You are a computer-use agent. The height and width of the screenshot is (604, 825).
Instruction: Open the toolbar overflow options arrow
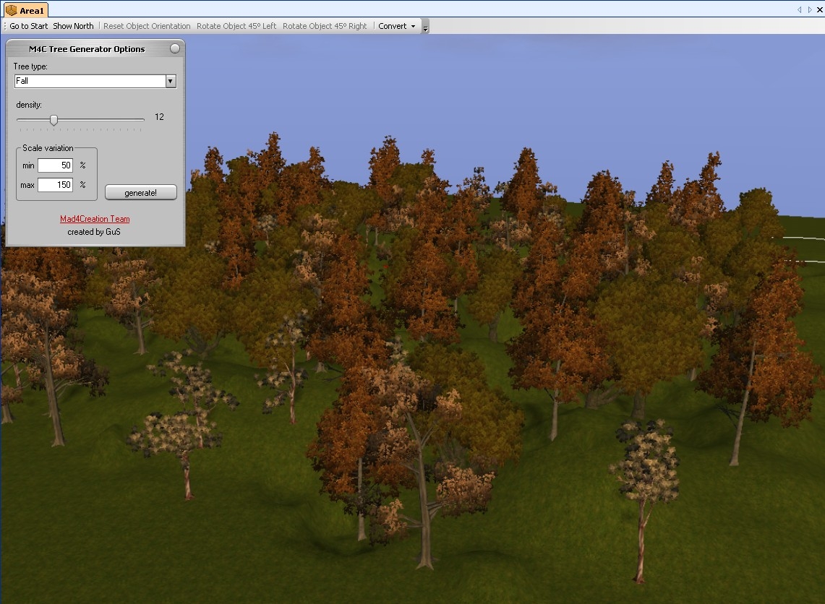[425, 27]
